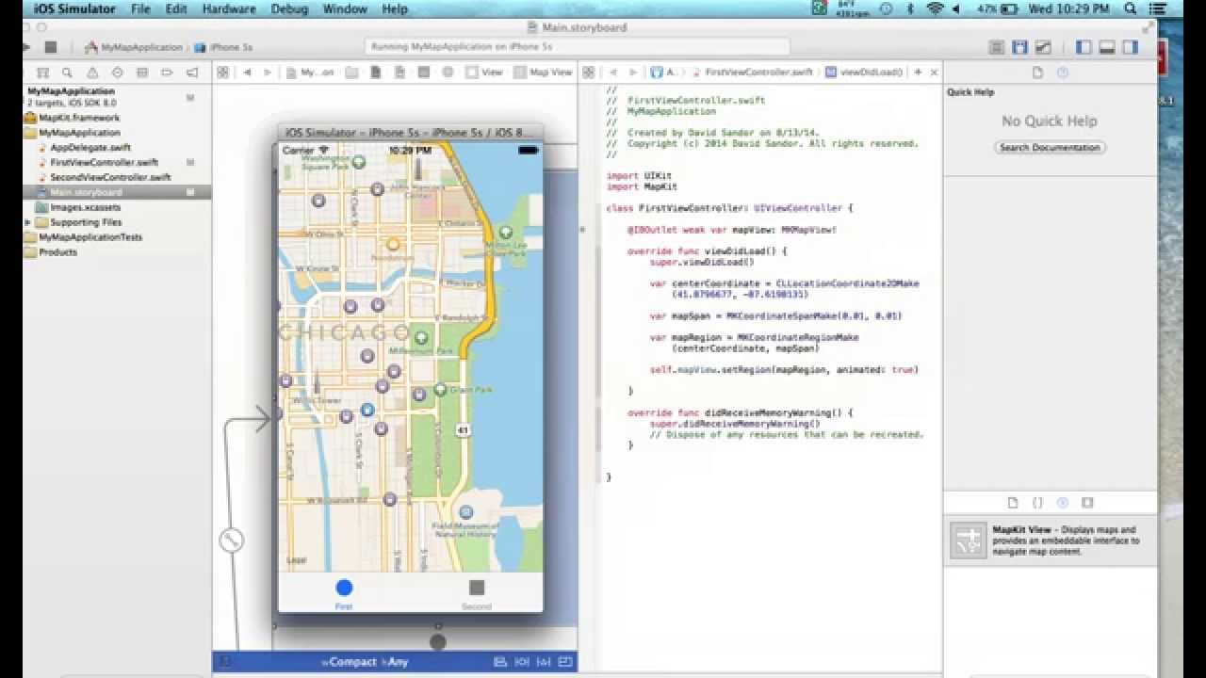1206x678 pixels.
Task: Open the Hardware menu
Action: pyautogui.click(x=229, y=9)
